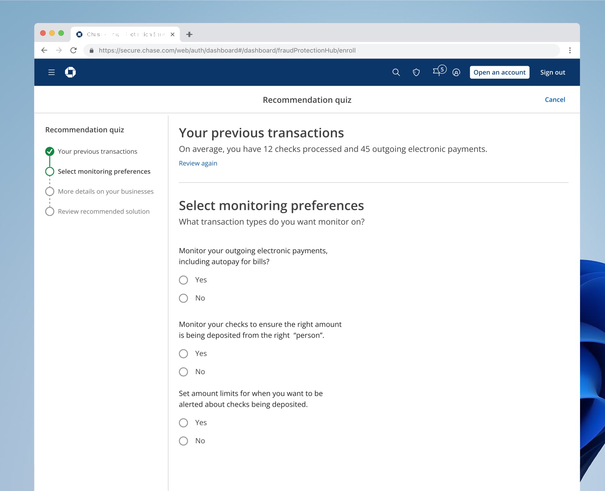605x491 pixels.
Task: Click the Open an account button
Action: coord(500,72)
